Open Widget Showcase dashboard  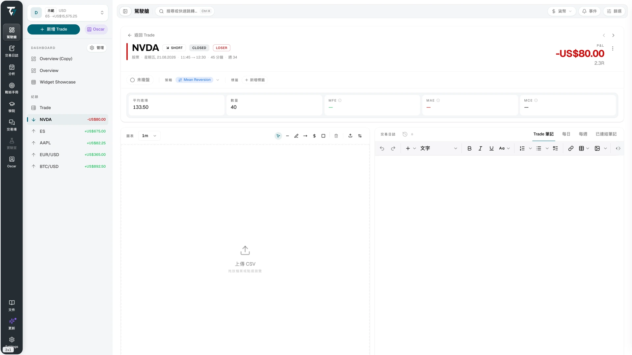pyautogui.click(x=67, y=82)
